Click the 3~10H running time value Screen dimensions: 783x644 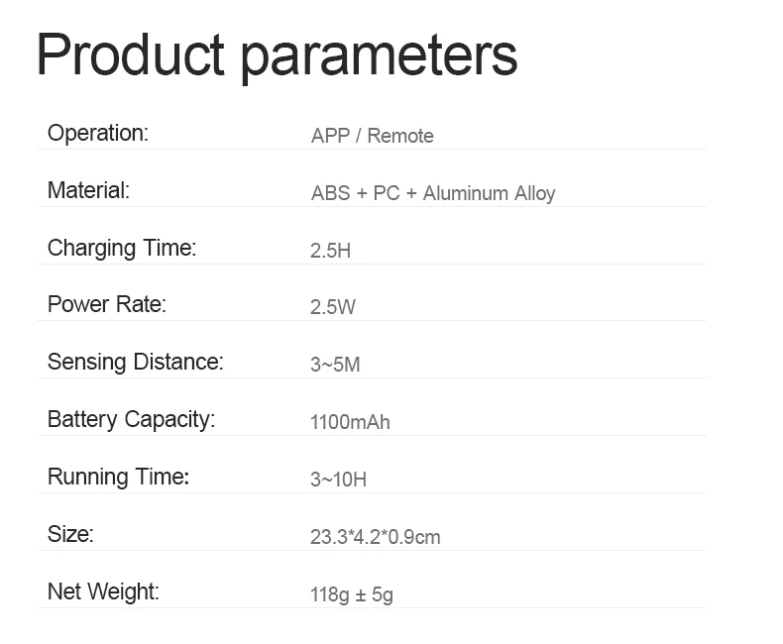point(339,480)
